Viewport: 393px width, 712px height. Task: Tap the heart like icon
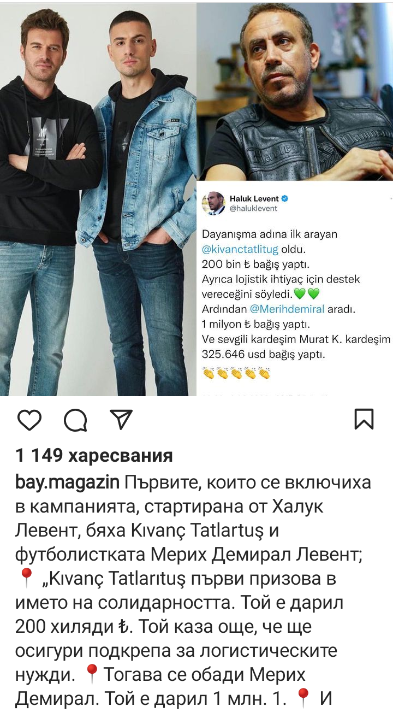tap(29, 420)
